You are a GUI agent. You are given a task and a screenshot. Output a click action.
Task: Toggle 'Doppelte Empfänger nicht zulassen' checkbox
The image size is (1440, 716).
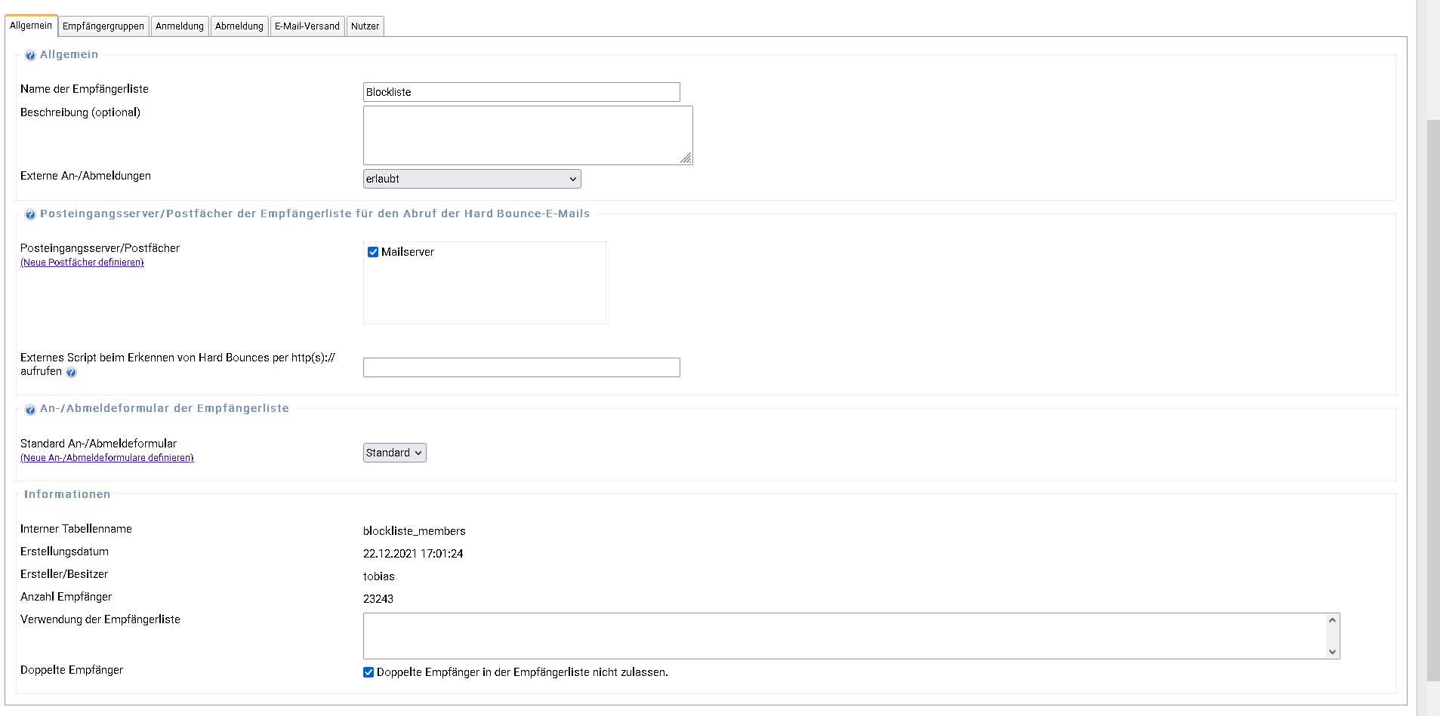click(x=368, y=672)
